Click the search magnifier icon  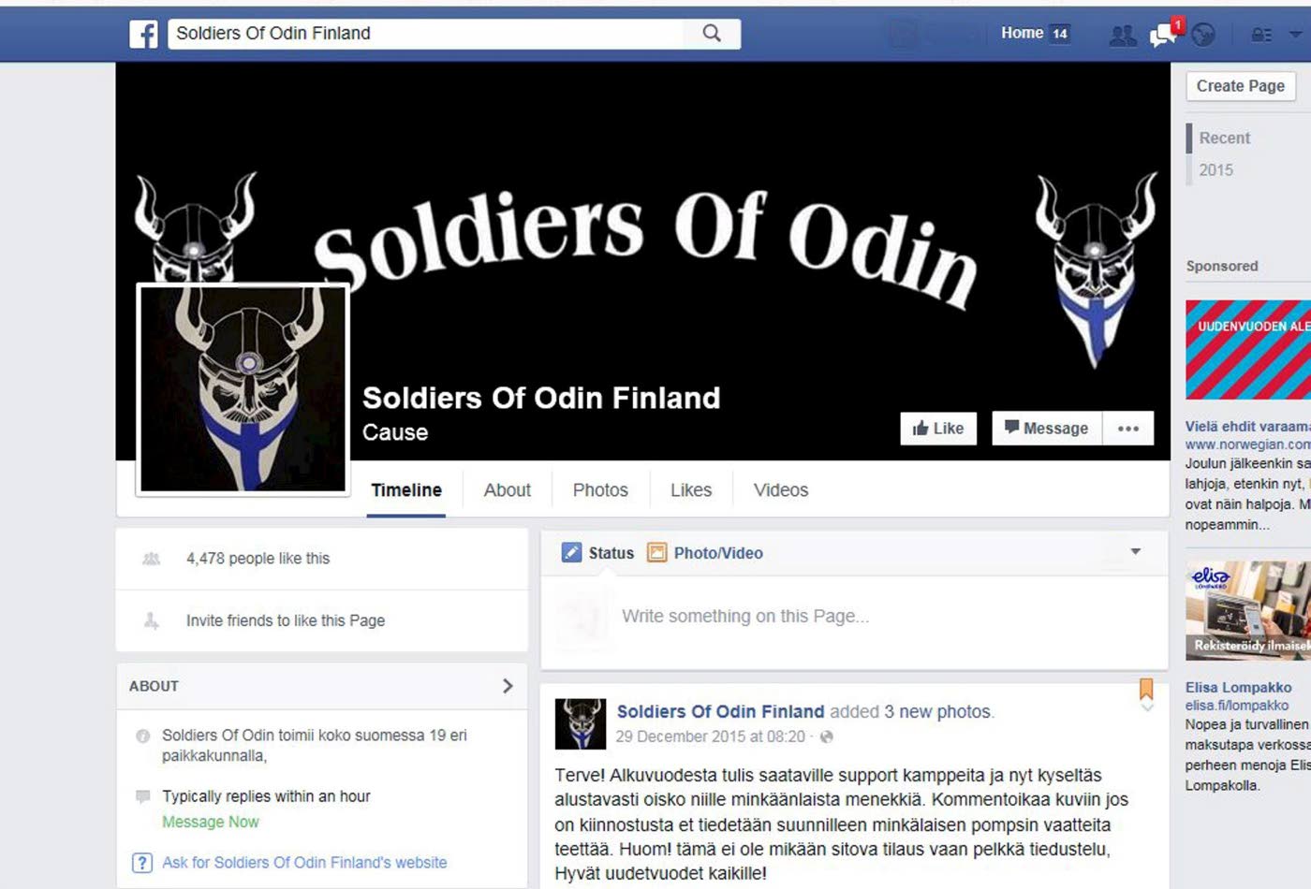712,34
